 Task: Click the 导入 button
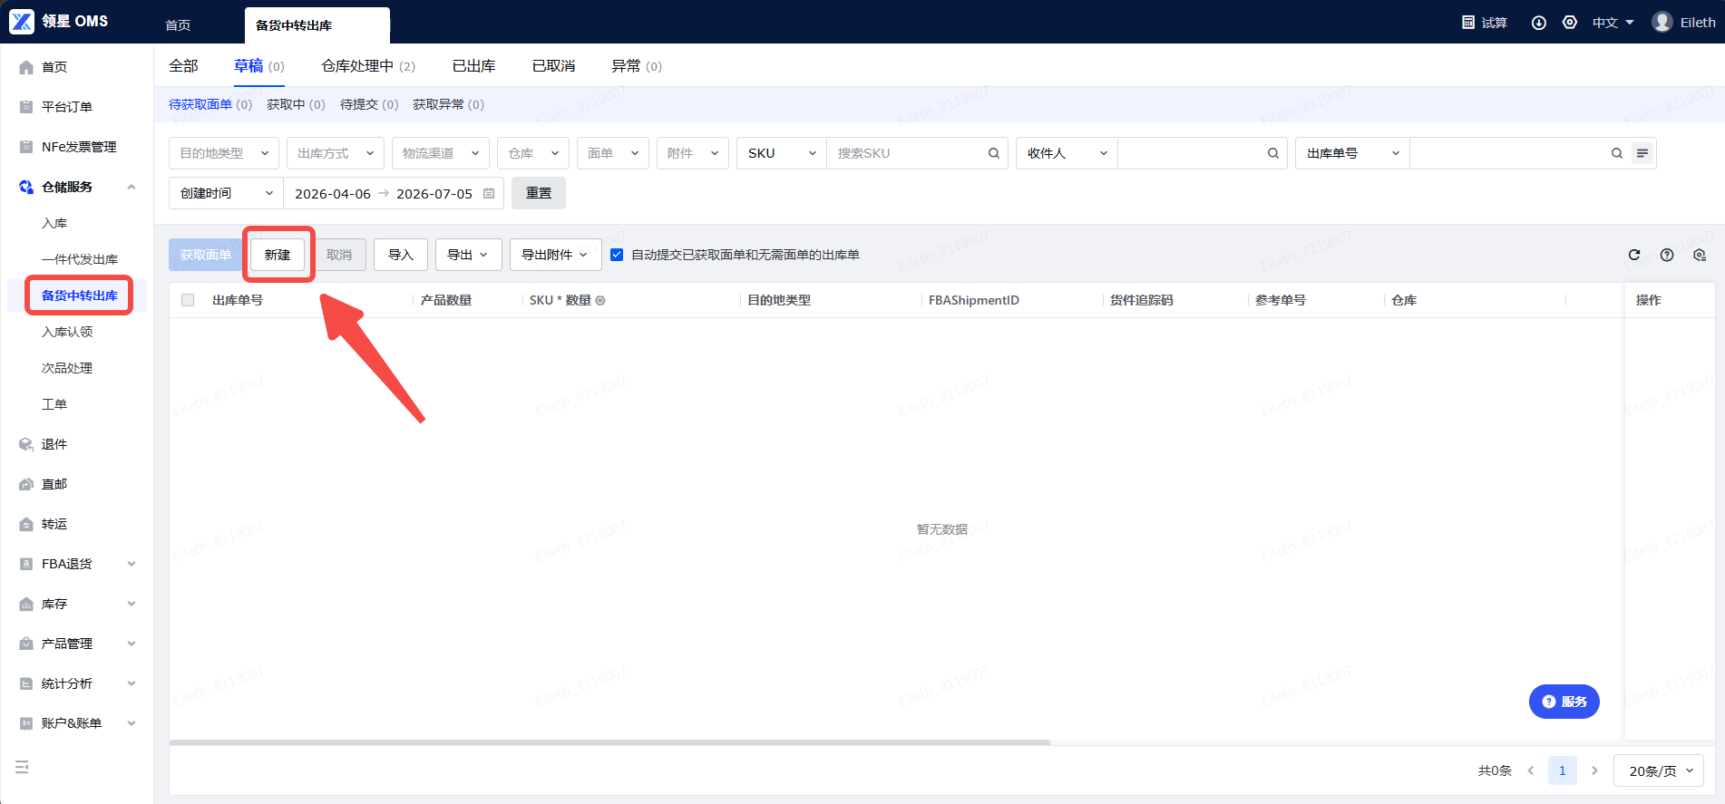(401, 255)
